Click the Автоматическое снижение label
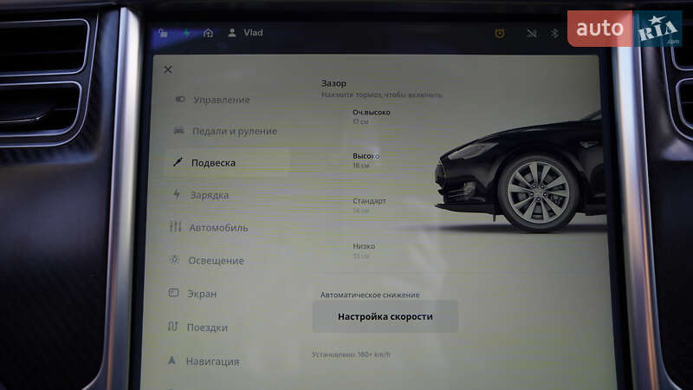693x390 pixels. click(370, 295)
